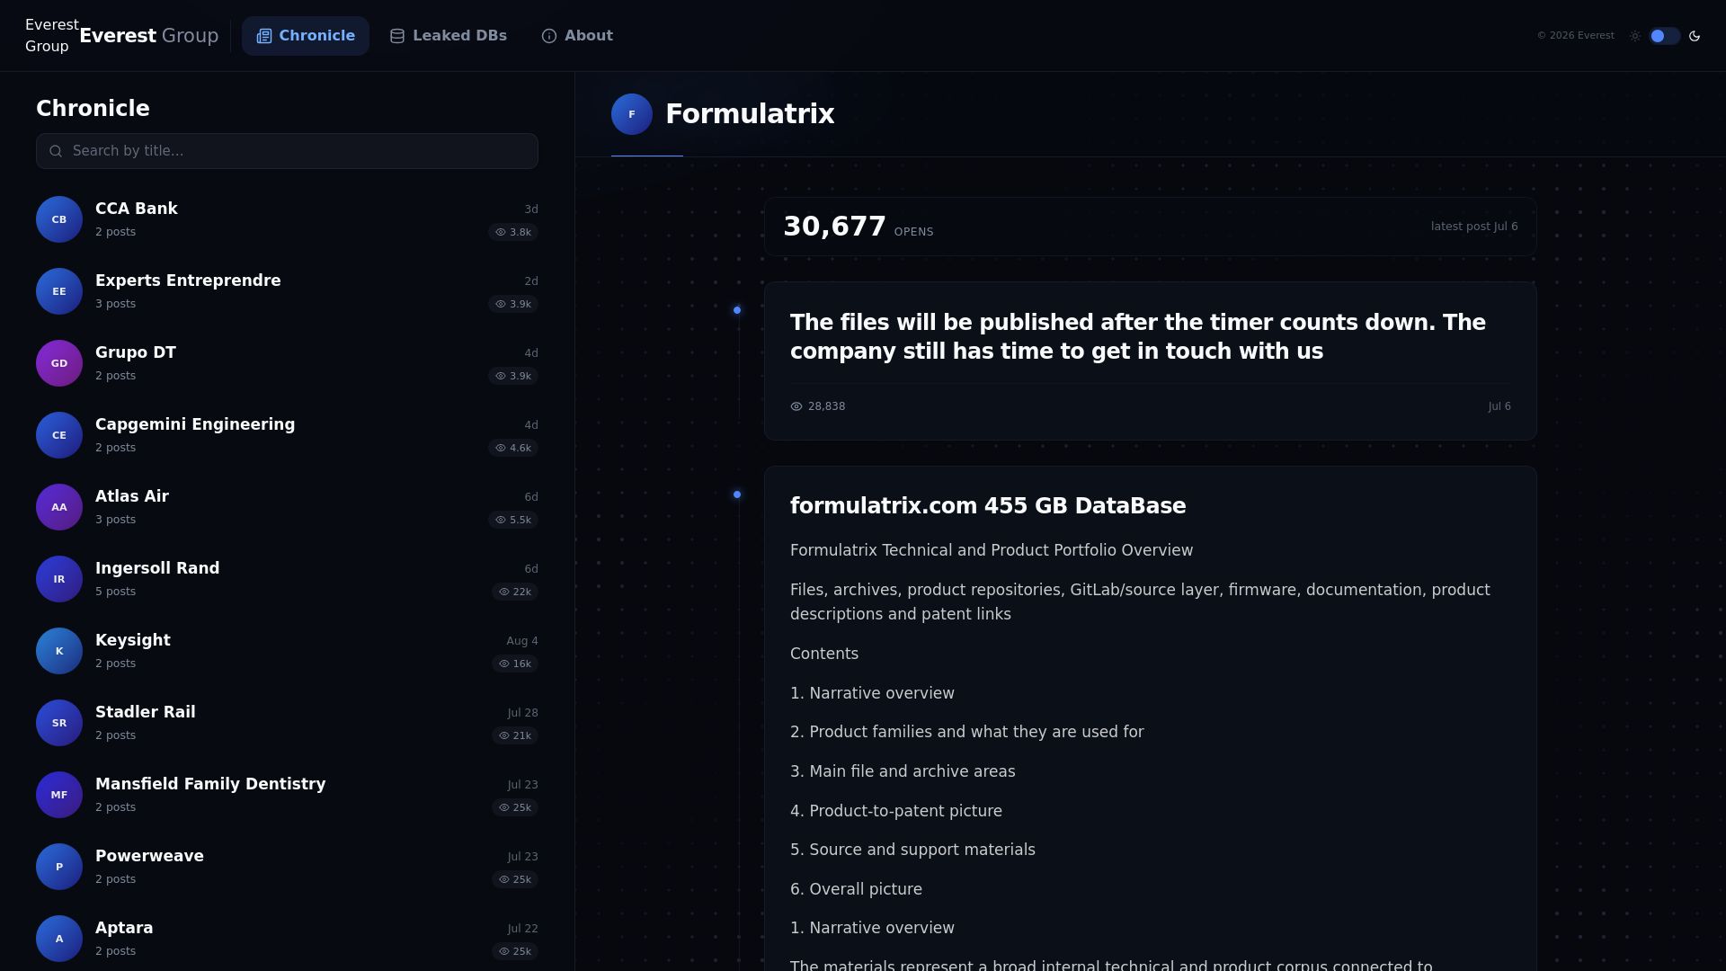
Task: Click the 22k views badge on Ingersoll Rand
Action: pyautogui.click(x=515, y=592)
